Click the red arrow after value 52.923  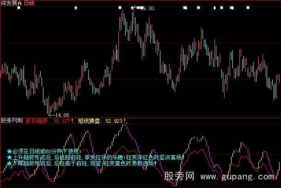[x=124, y=121]
